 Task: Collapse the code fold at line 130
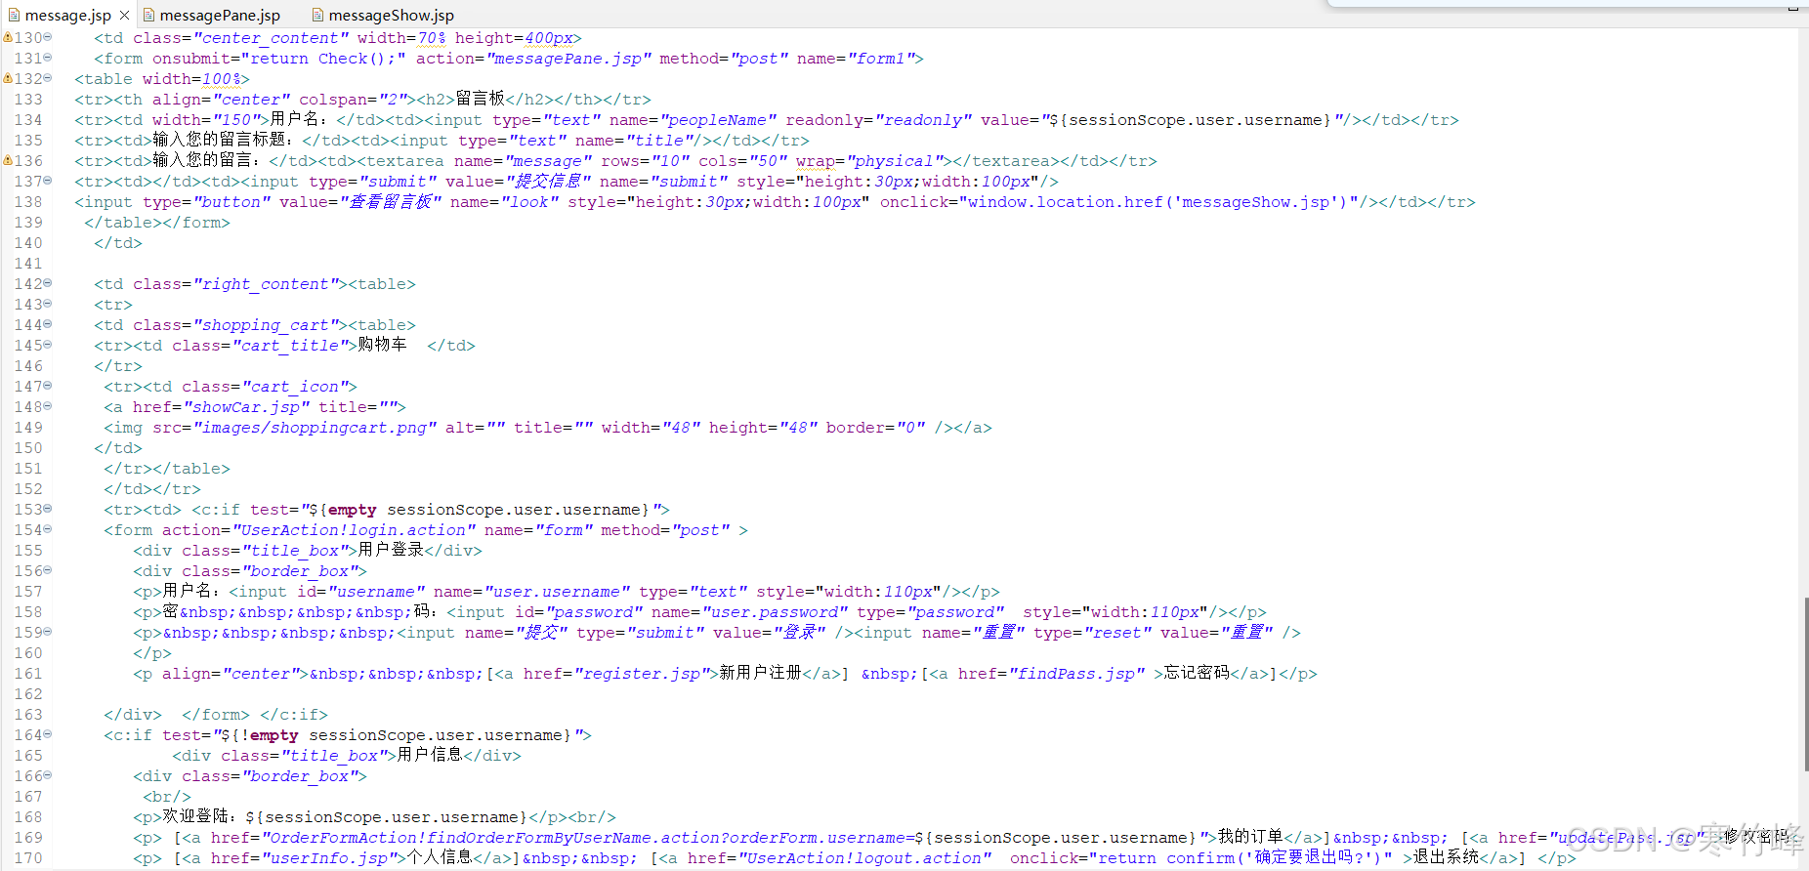pyautogui.click(x=47, y=37)
